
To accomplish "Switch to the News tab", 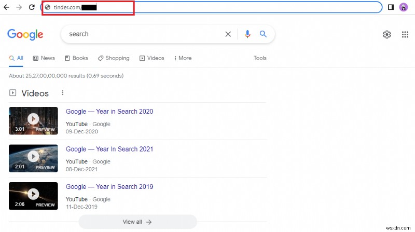I will click(x=44, y=58).
